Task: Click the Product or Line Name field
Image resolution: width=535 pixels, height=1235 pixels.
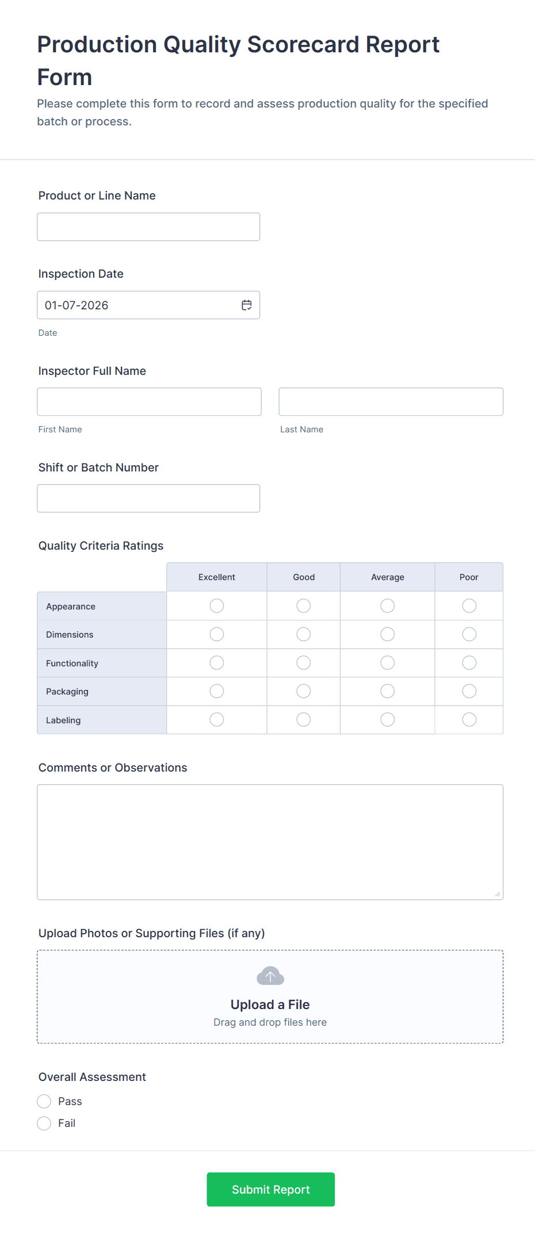Action: click(x=148, y=227)
